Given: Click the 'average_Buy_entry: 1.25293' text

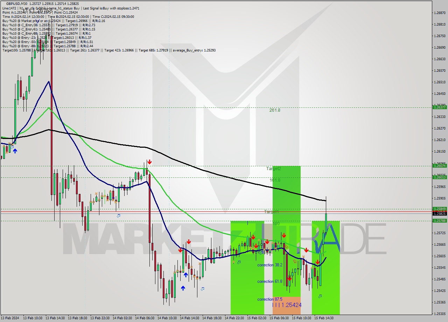Looking at the screenshot, I should (194, 50).
